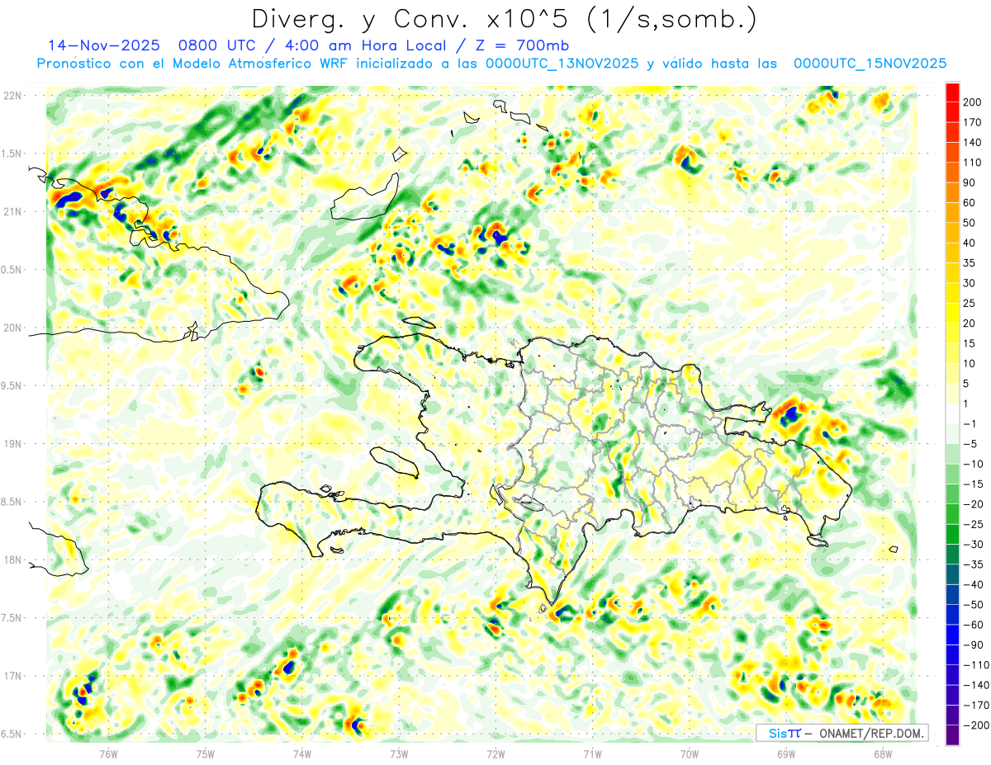Click the 22N latitude label

[x=12, y=96]
